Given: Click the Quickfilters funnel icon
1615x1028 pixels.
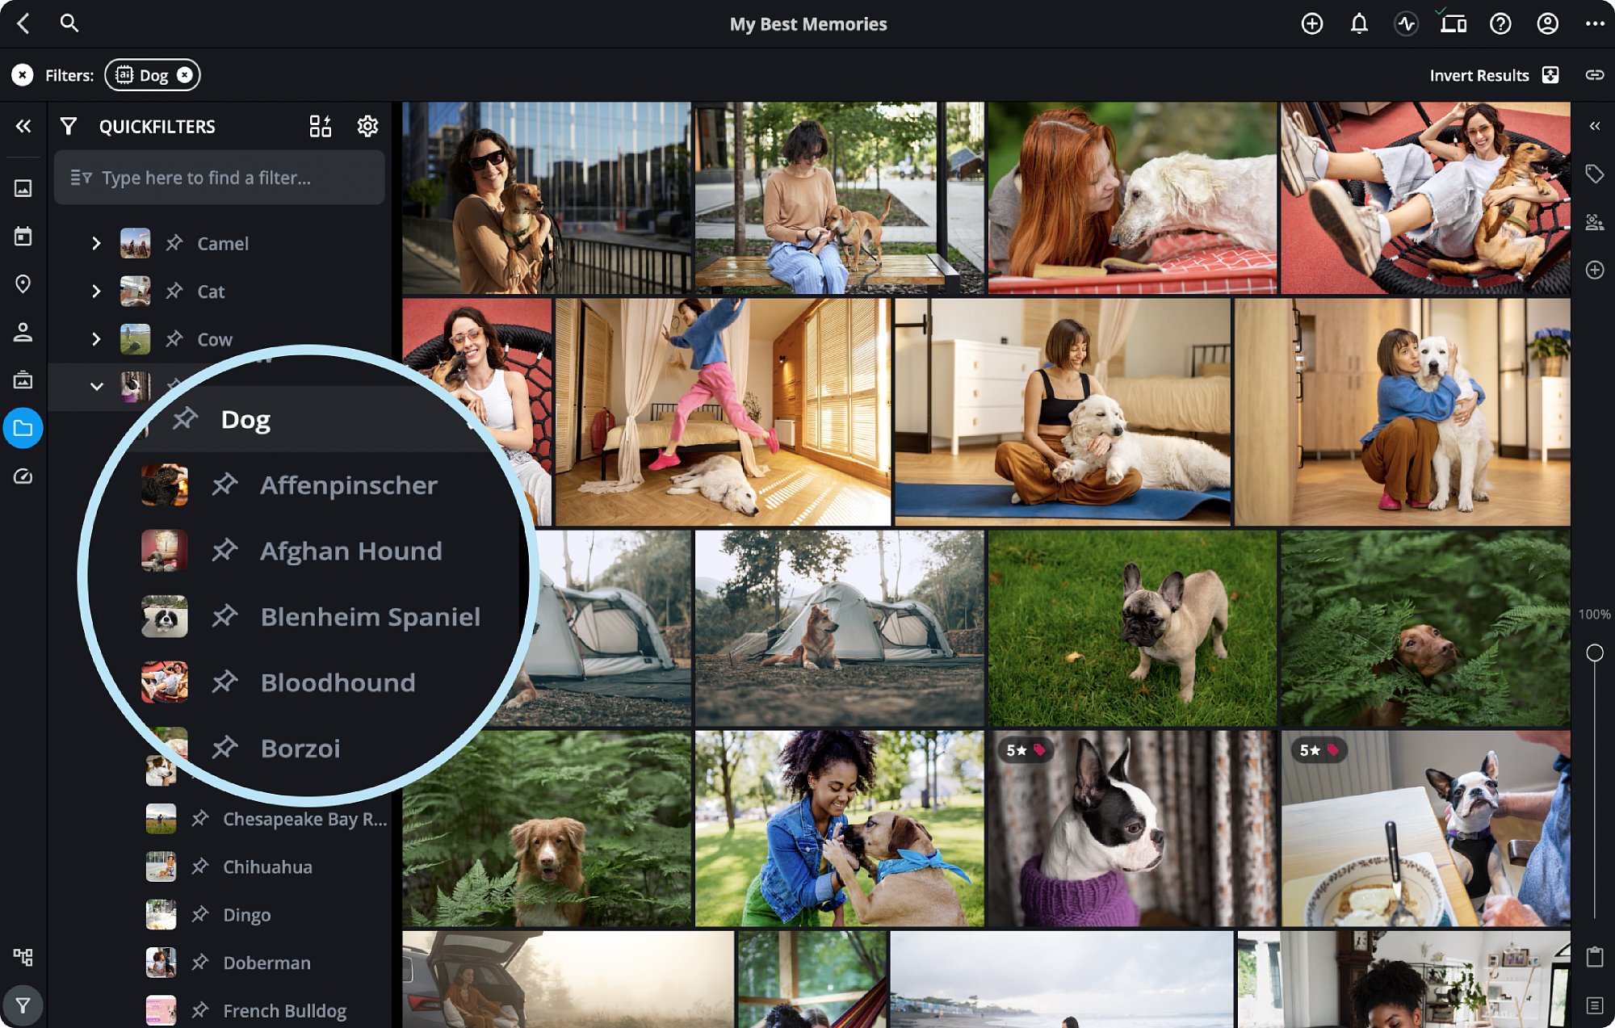Looking at the screenshot, I should (x=69, y=126).
